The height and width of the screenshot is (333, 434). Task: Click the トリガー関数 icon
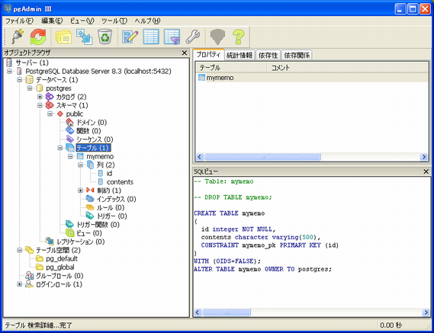tap(69, 224)
